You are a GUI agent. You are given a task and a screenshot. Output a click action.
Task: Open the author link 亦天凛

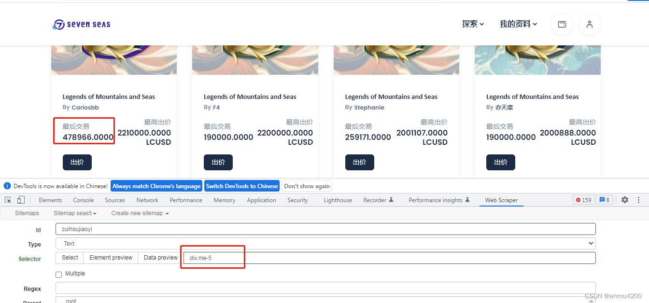coord(504,108)
